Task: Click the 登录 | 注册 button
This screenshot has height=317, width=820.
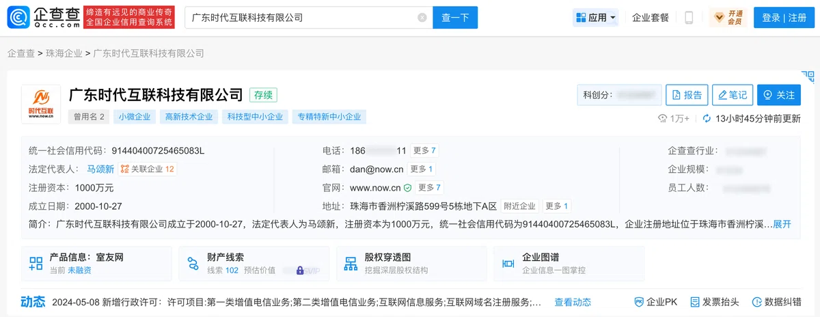Action: [x=784, y=18]
